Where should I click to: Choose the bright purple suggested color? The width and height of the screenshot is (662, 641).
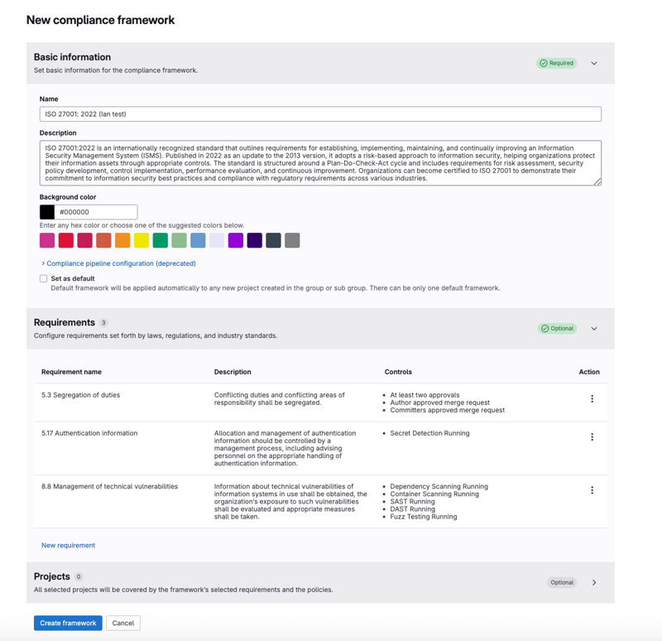(x=236, y=240)
